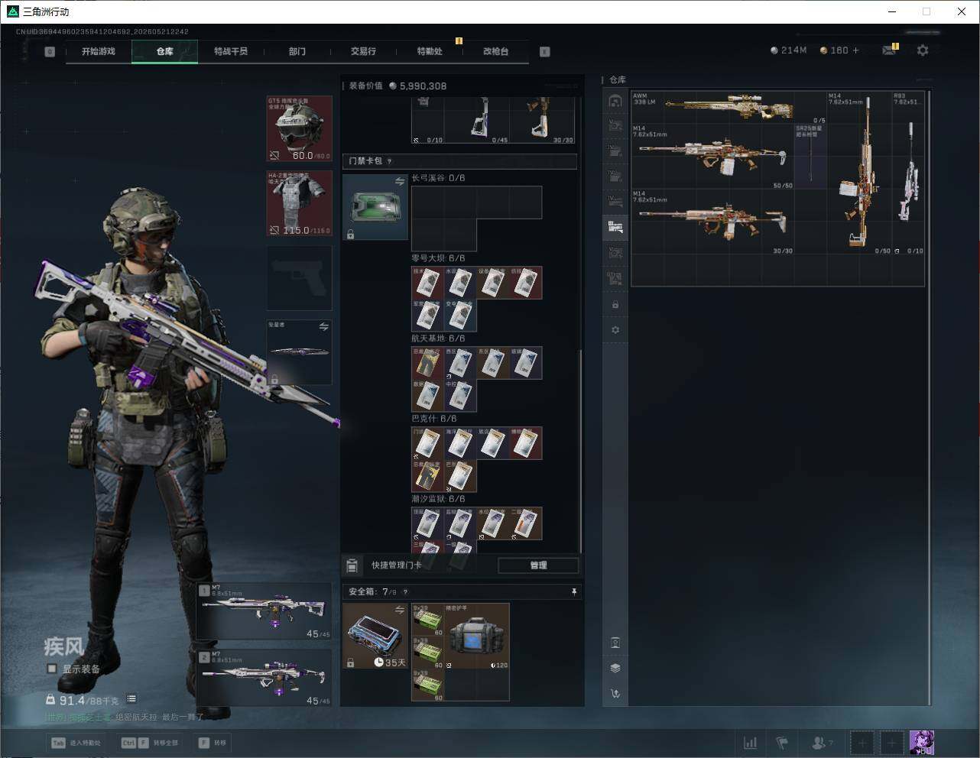The width and height of the screenshot is (980, 758).
Task: Open the 特战干员 tab
Action: 231,51
